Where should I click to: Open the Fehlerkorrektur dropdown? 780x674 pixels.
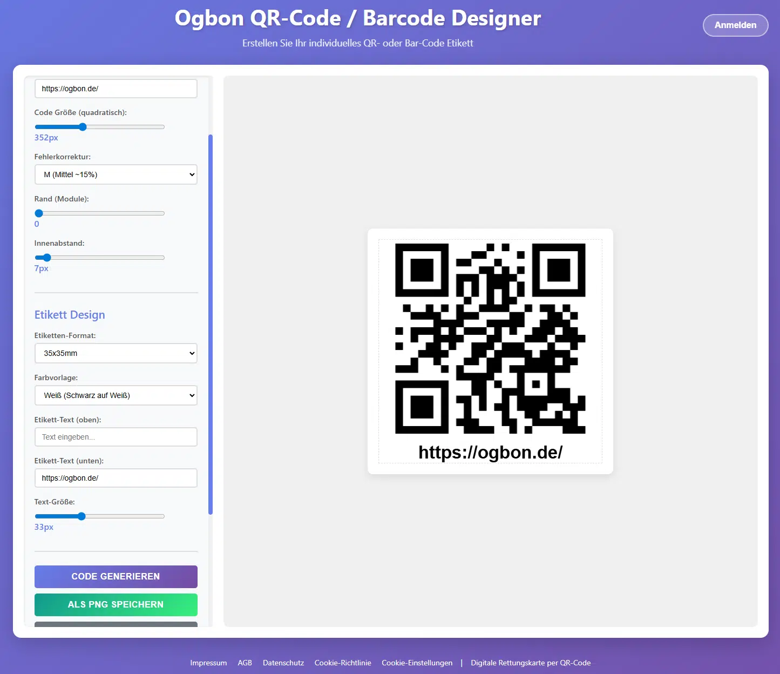point(116,174)
